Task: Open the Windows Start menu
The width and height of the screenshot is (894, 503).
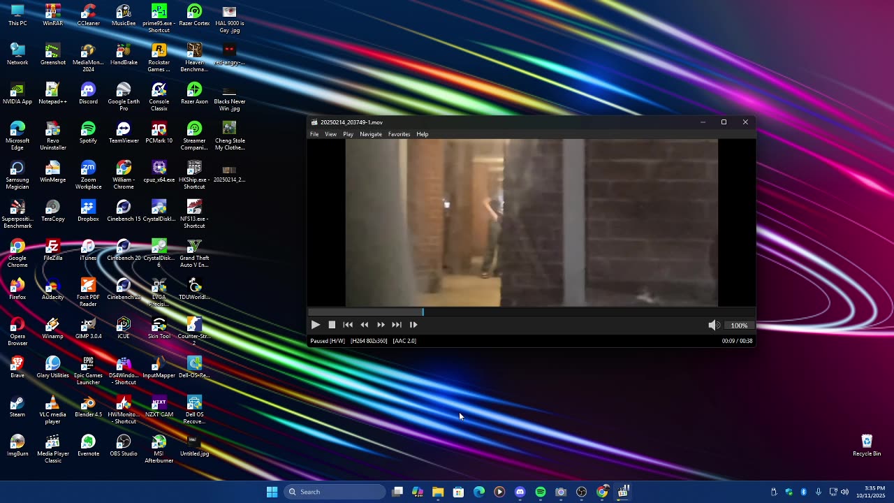Action: [x=272, y=492]
